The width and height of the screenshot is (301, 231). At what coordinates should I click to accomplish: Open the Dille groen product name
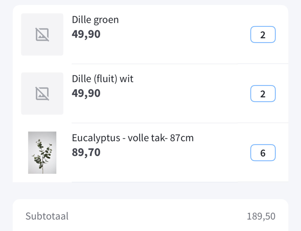click(x=95, y=20)
